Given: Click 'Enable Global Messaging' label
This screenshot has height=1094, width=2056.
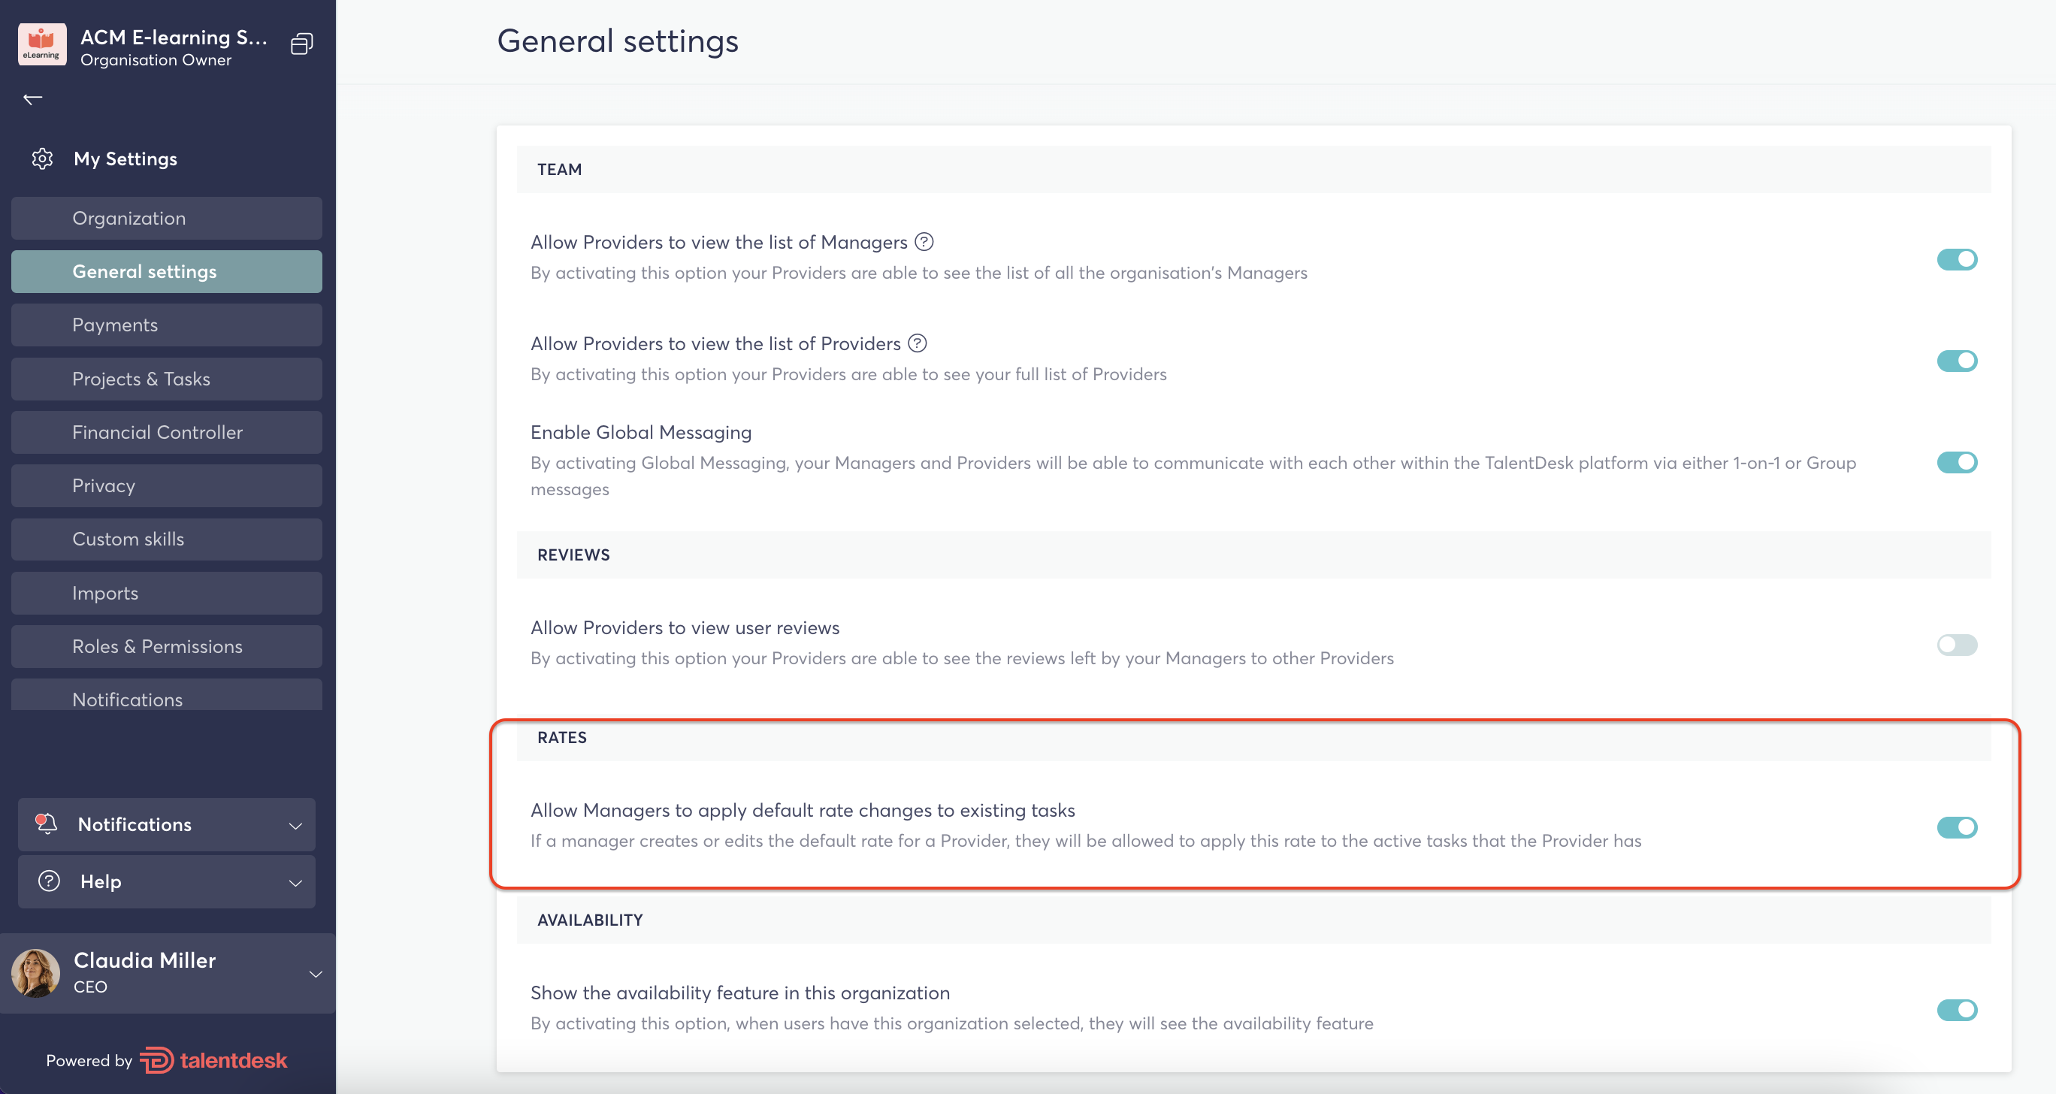Looking at the screenshot, I should tap(641, 432).
